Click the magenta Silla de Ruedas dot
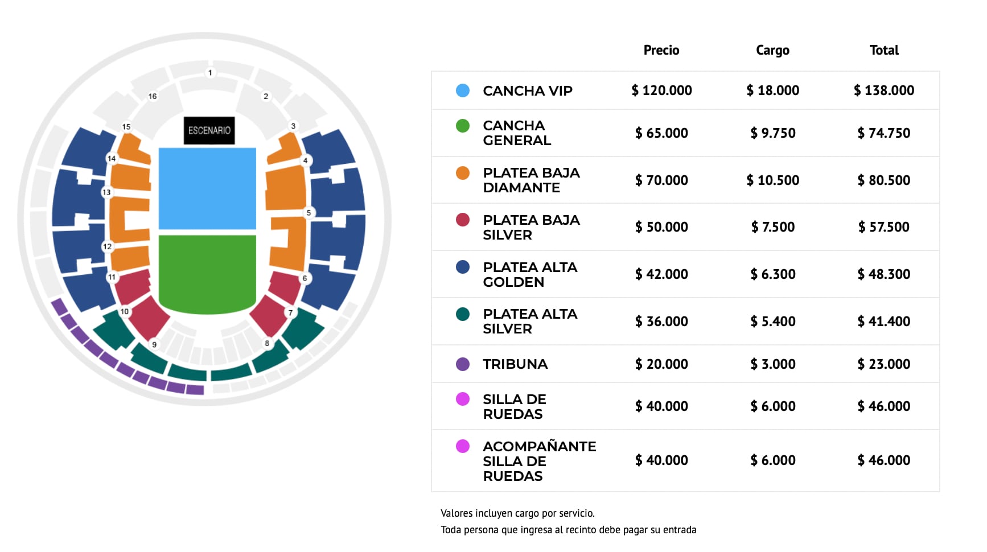 (x=463, y=399)
